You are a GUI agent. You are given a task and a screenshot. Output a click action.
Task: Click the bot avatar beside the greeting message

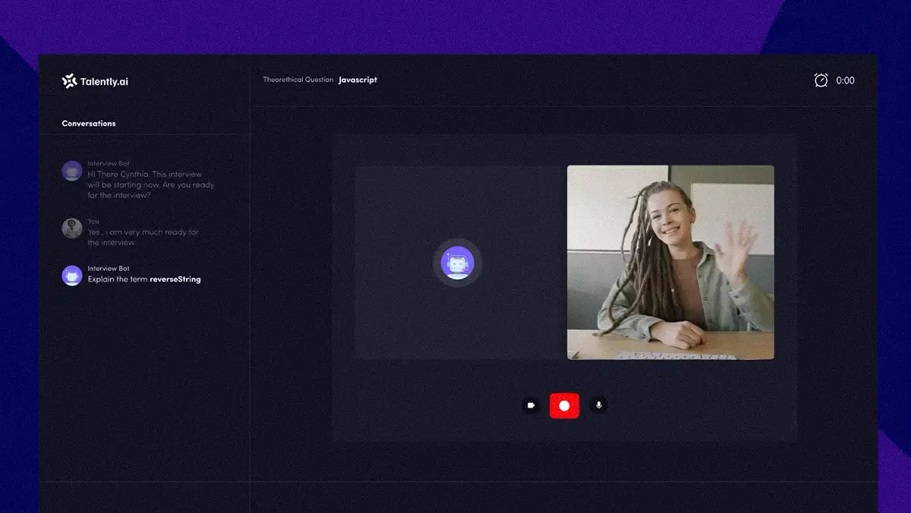(72, 171)
